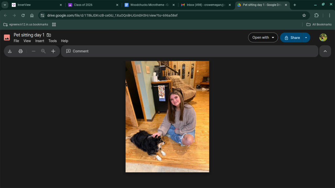This screenshot has height=188, width=335.
Task: Open the All Bookmarks folder
Action: point(319,25)
